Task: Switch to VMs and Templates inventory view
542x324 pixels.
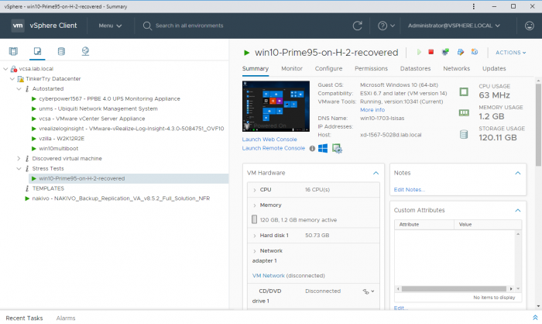Action: [x=37, y=52]
